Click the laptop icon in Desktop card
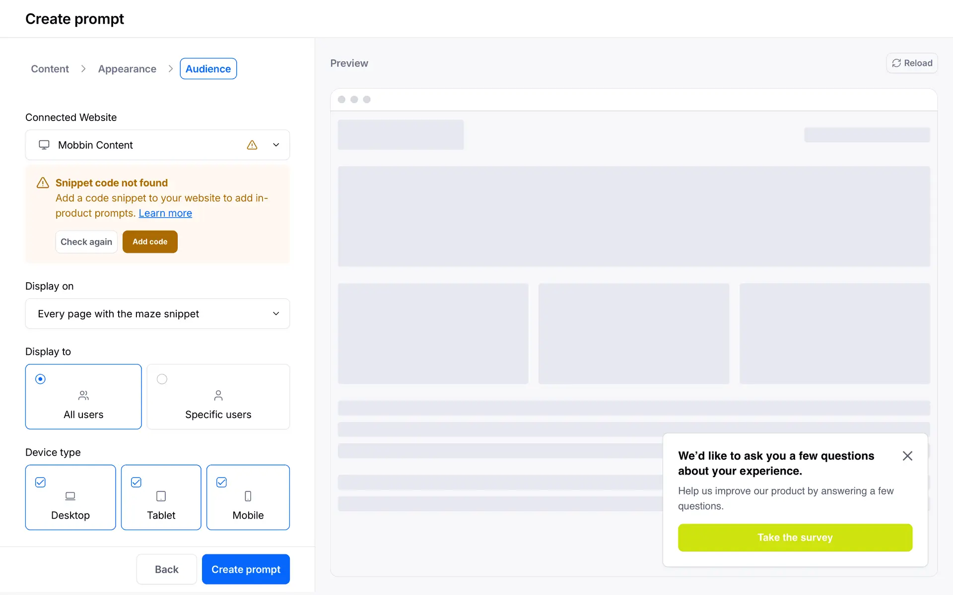 (x=70, y=496)
